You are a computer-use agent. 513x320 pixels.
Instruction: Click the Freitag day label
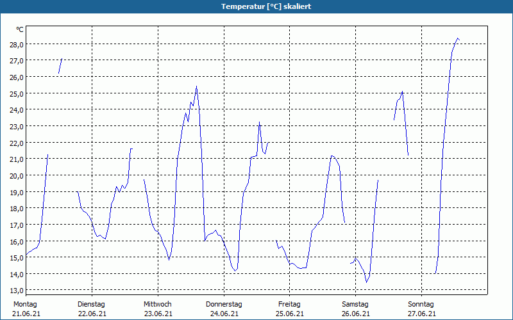(x=290, y=305)
